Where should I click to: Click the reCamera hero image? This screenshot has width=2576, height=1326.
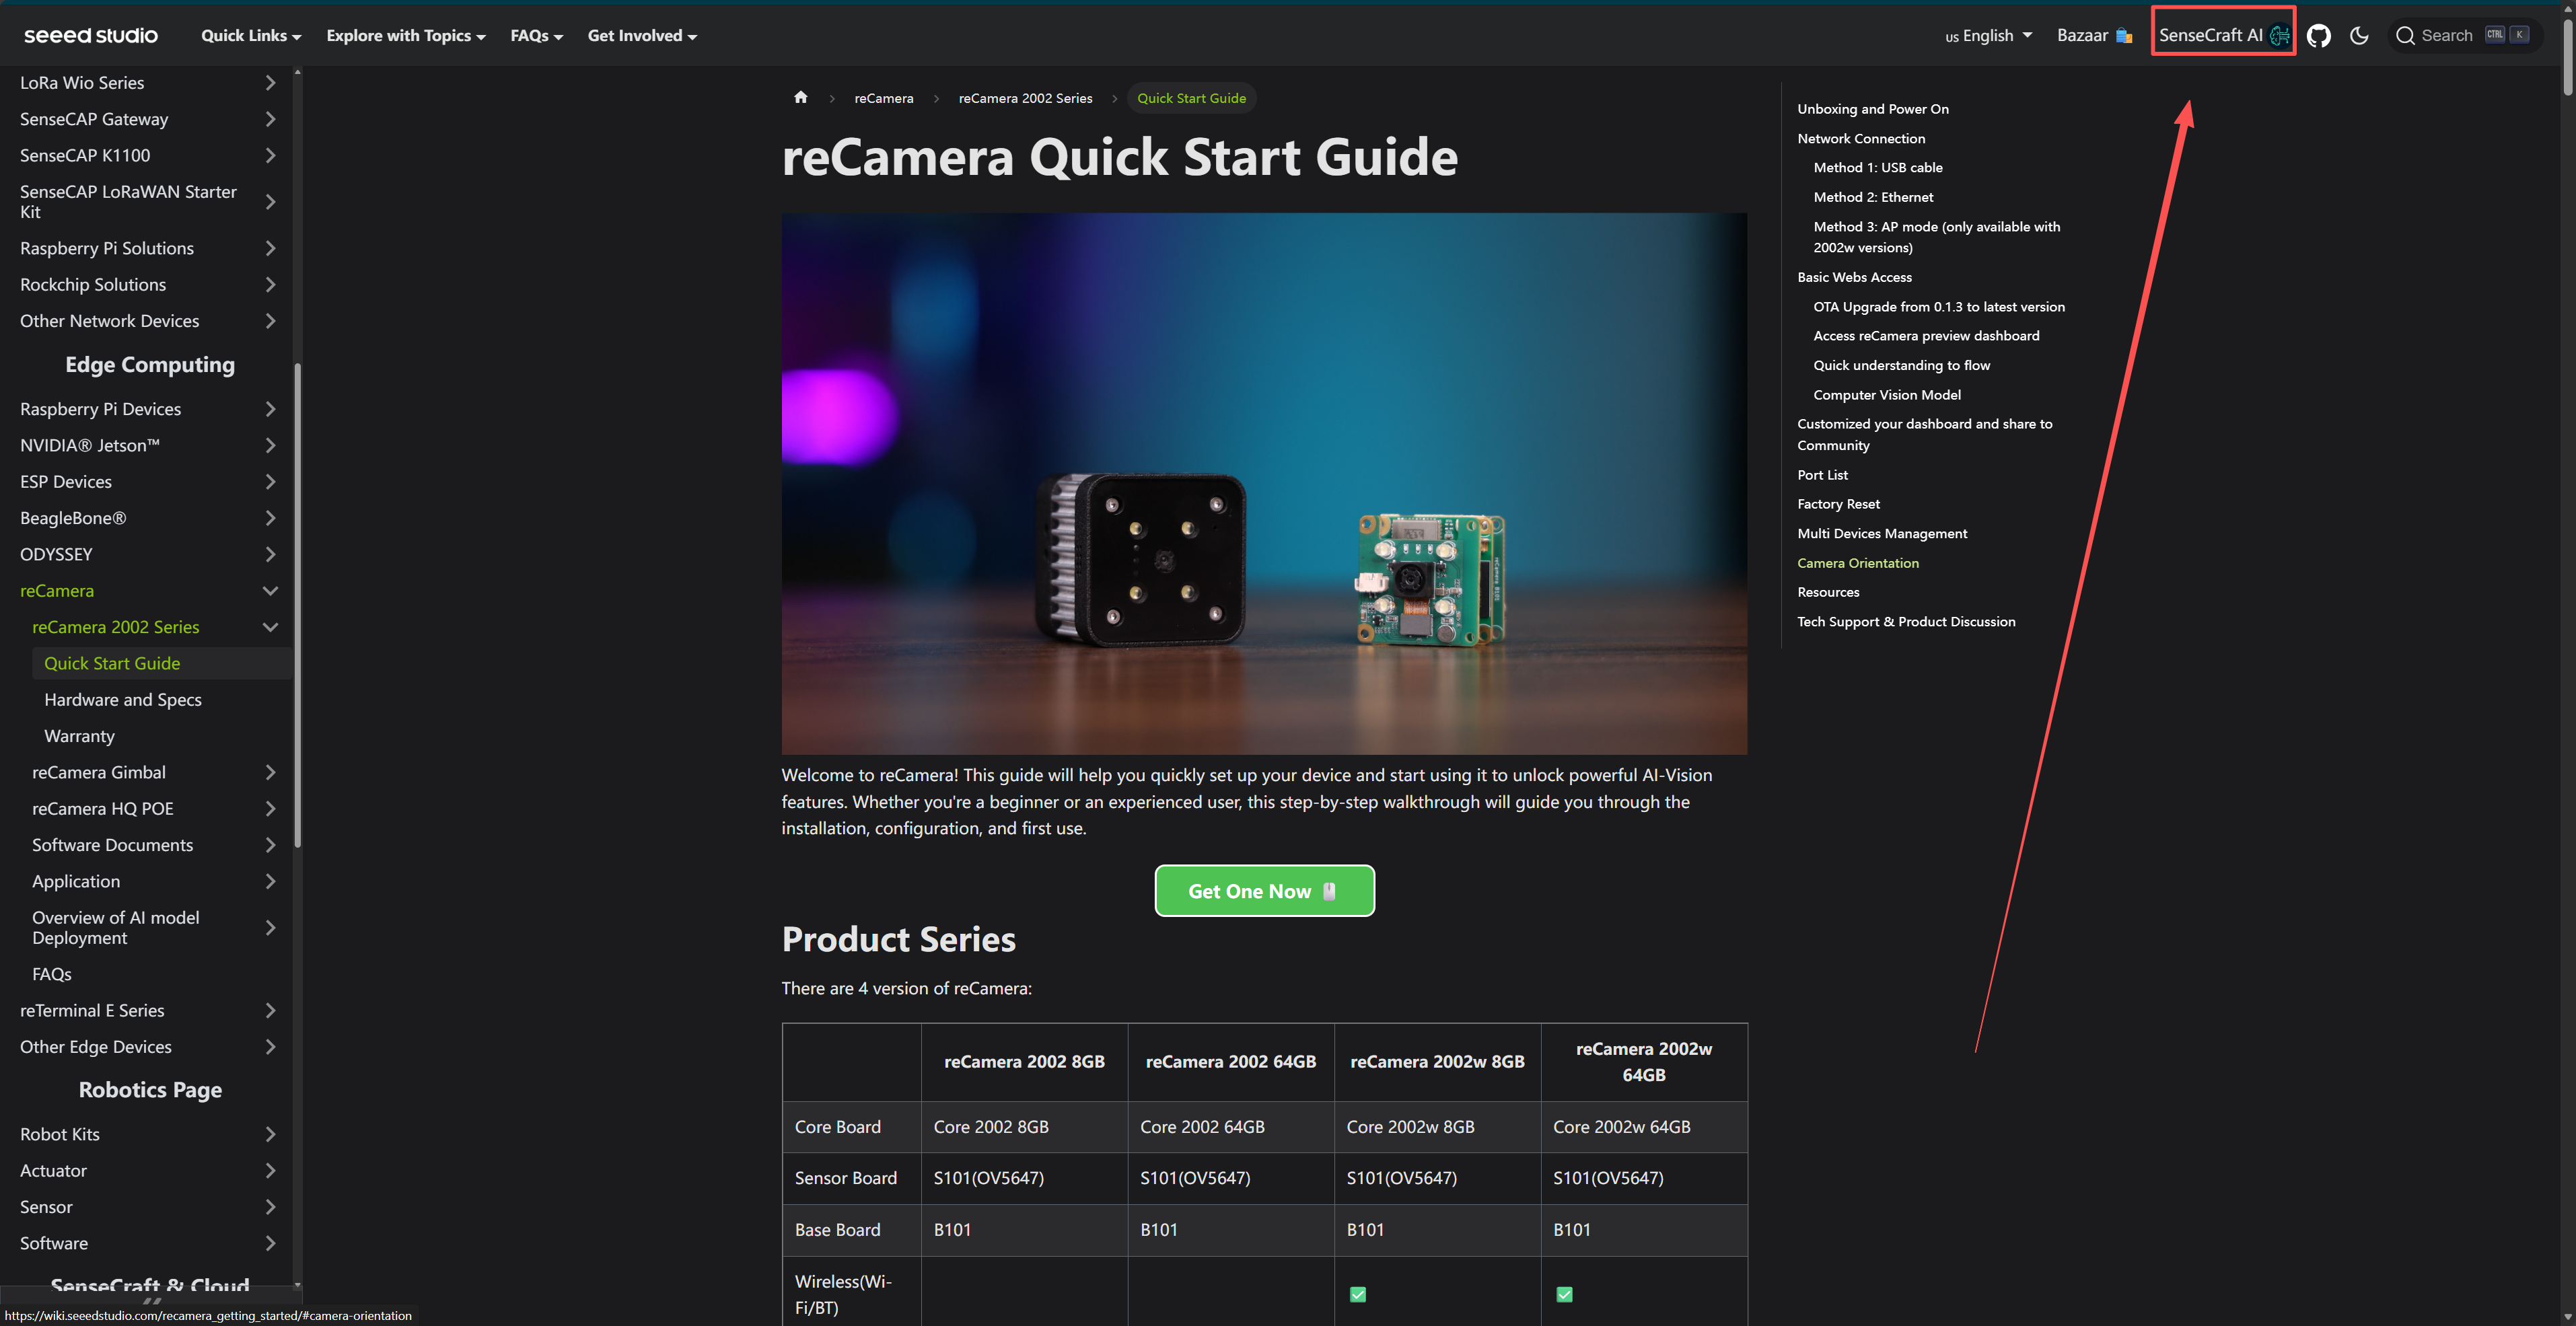[1264, 483]
